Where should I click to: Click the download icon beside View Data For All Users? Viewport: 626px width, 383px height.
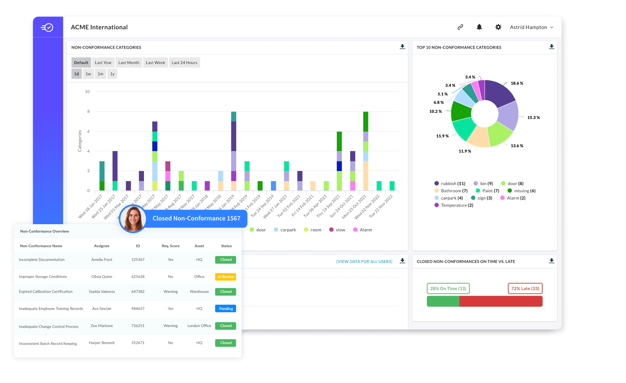click(403, 261)
